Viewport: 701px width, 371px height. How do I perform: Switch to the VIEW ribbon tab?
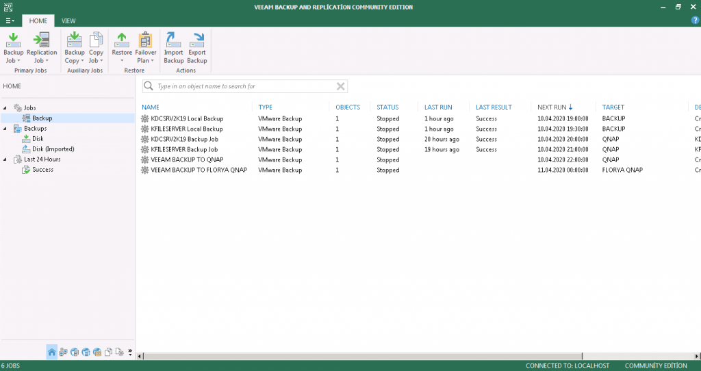pos(68,21)
